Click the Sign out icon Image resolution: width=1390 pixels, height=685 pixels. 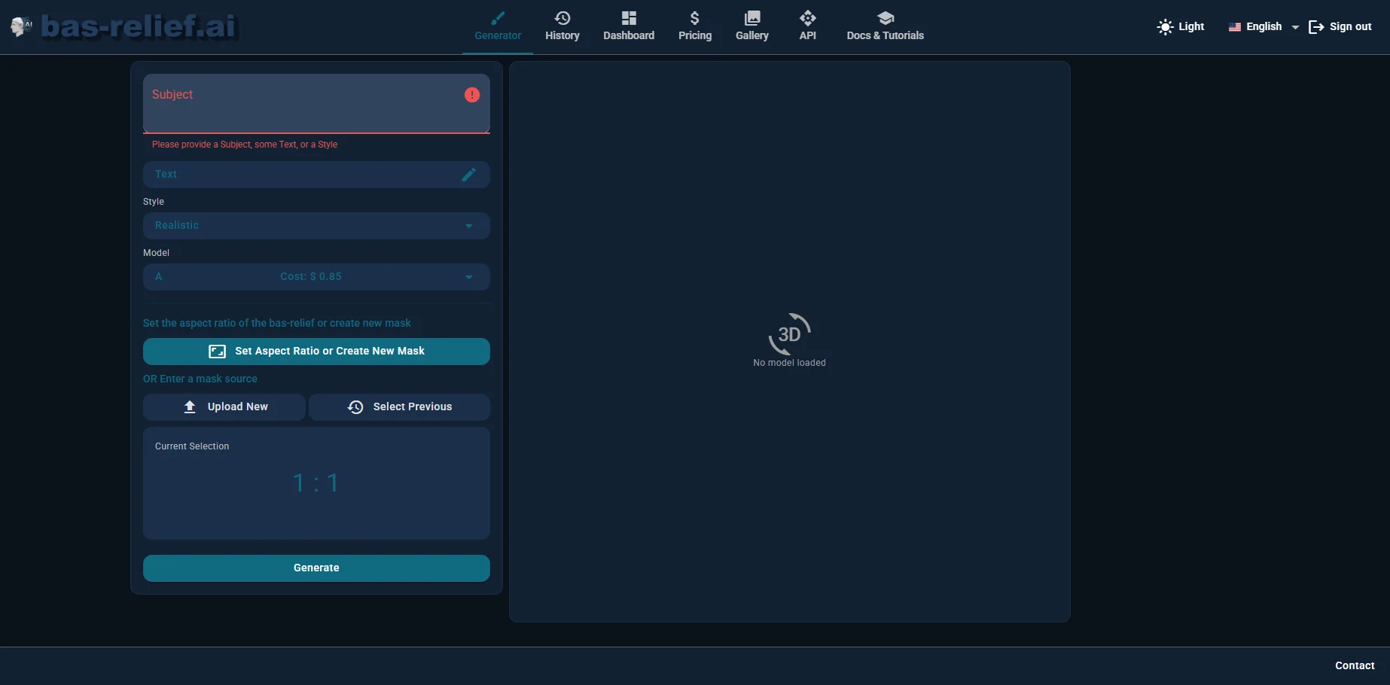click(x=1316, y=26)
